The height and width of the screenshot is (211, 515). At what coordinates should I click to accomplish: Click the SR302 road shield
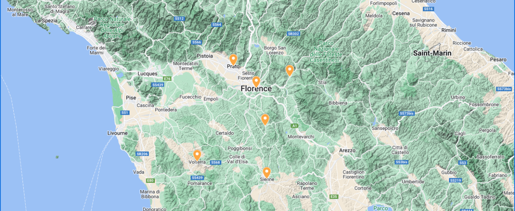click(293, 34)
